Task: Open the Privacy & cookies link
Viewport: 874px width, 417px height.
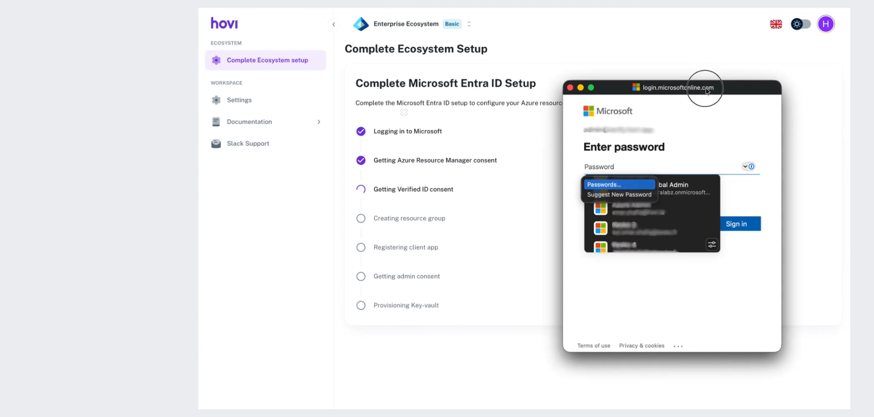Action: click(641, 346)
